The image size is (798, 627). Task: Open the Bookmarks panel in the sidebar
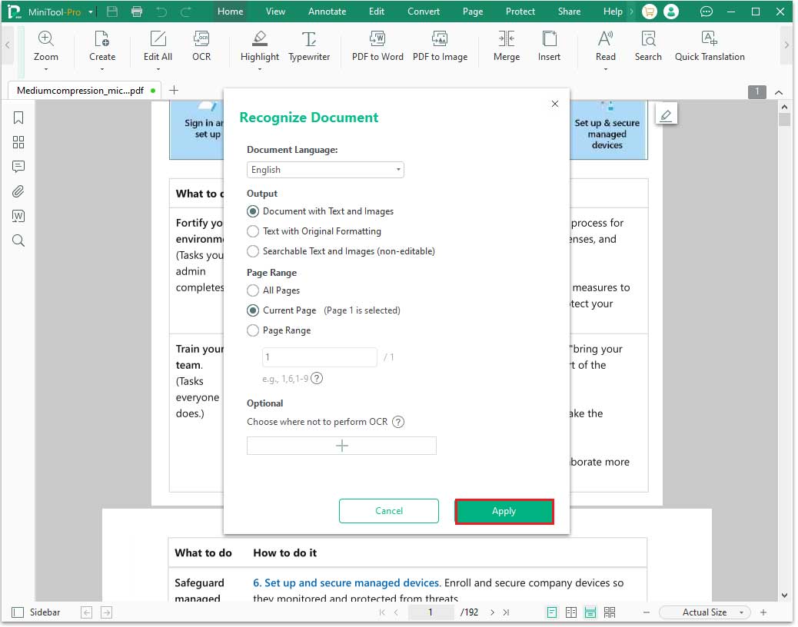(x=18, y=118)
